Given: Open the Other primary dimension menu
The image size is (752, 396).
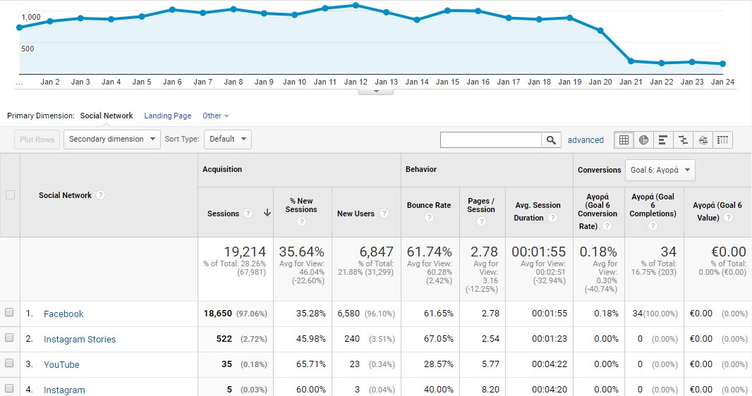Looking at the screenshot, I should click(x=215, y=116).
